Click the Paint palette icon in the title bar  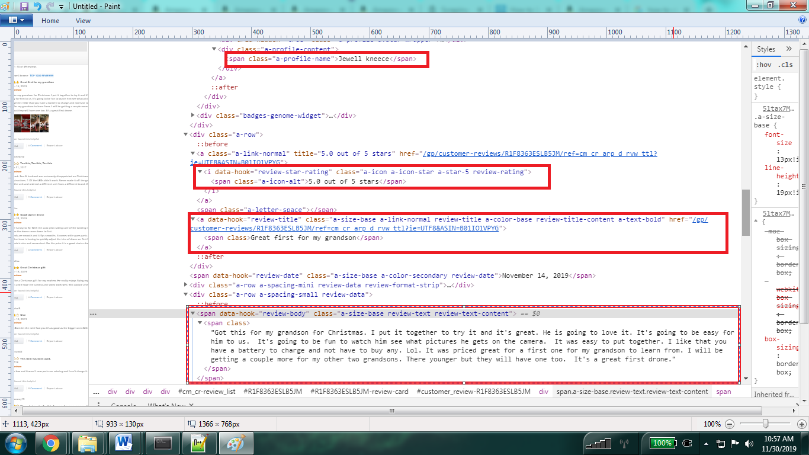[8, 7]
